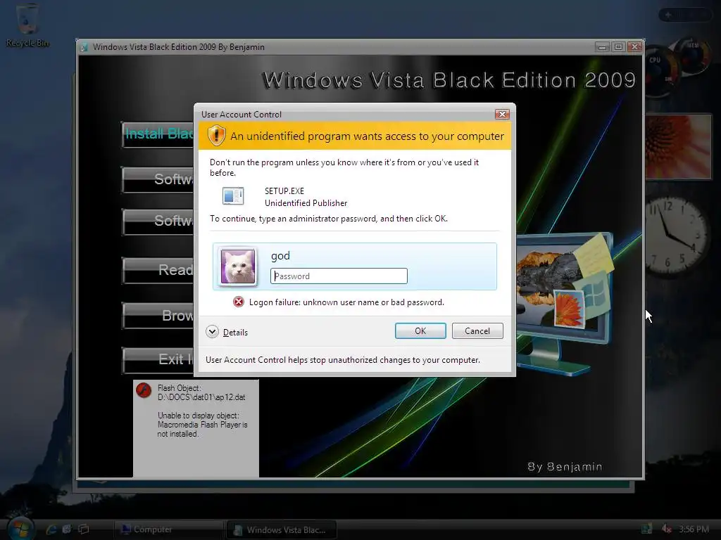Click the lower Software button in the installer menu

[158, 221]
